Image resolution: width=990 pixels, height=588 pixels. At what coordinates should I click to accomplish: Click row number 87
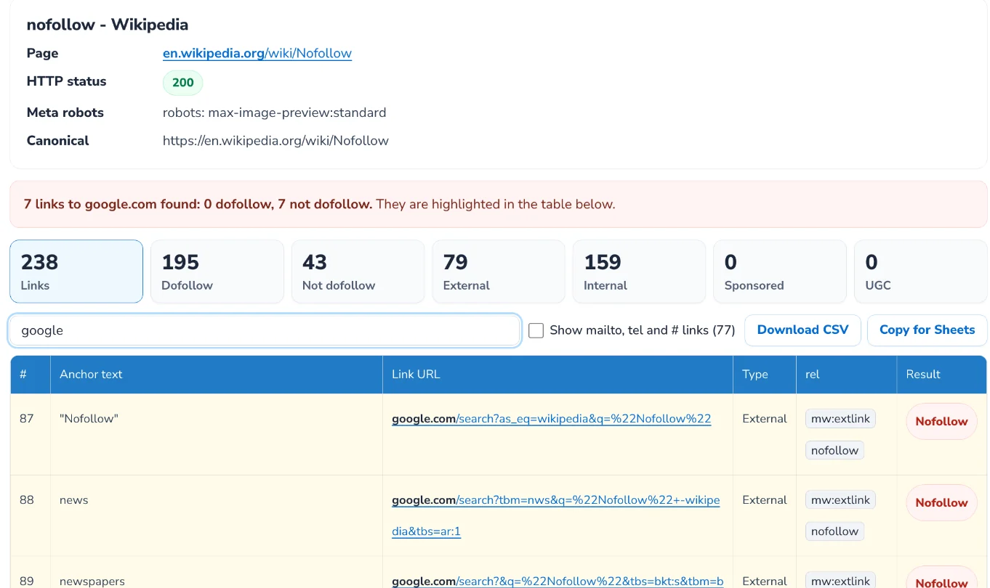(27, 419)
